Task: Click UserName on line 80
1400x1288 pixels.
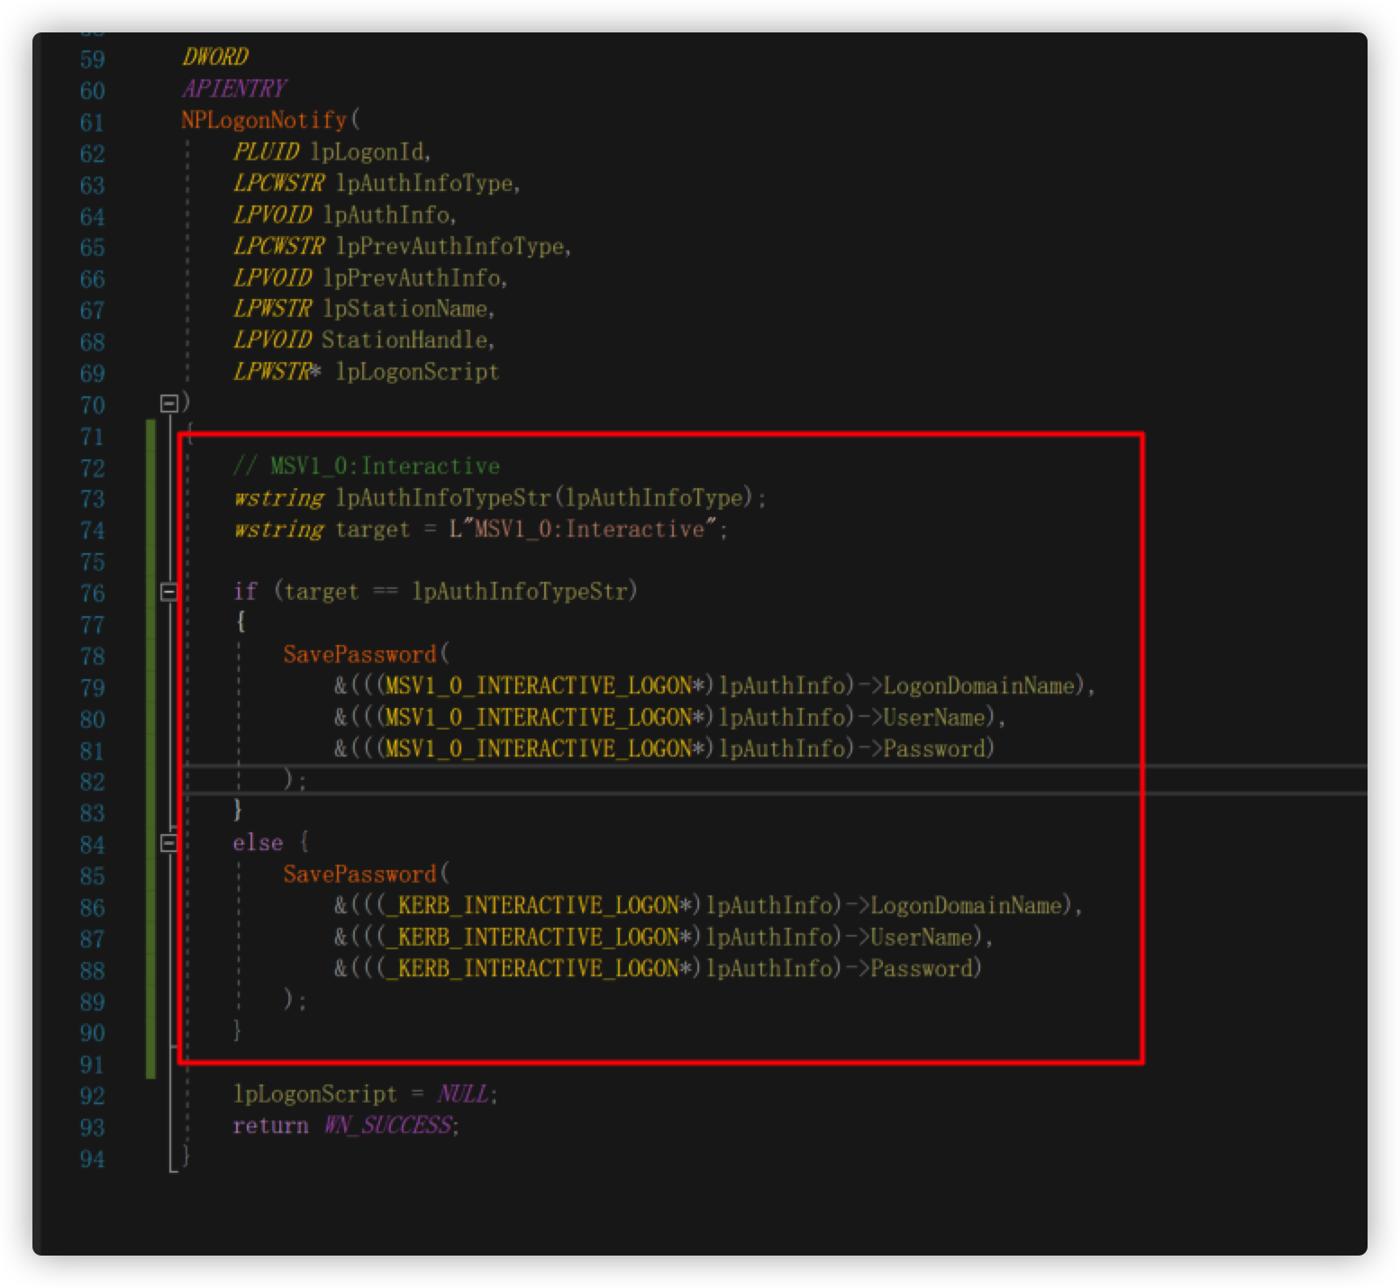Action: coord(934,717)
